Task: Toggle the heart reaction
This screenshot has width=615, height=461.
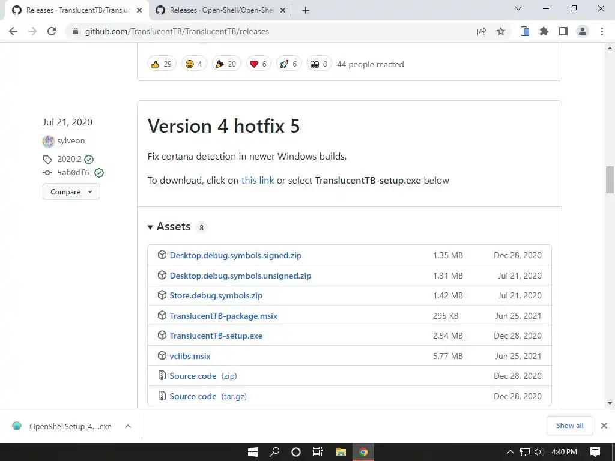Action: coord(258,64)
